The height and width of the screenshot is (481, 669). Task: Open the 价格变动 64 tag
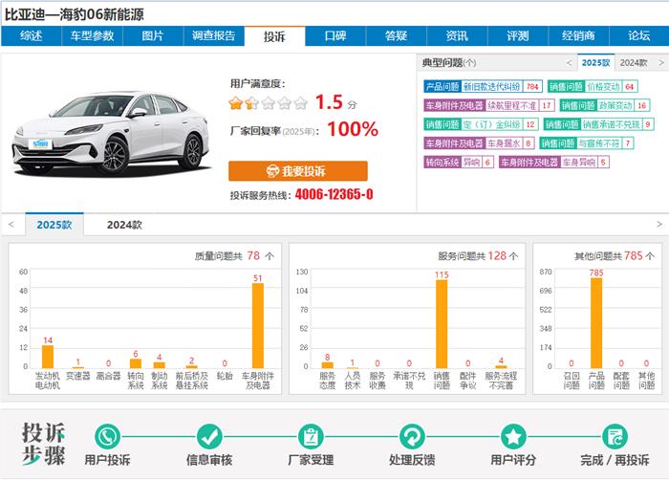(593, 87)
